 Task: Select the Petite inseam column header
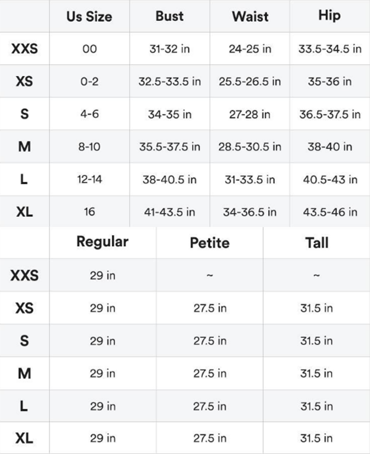[x=210, y=243]
